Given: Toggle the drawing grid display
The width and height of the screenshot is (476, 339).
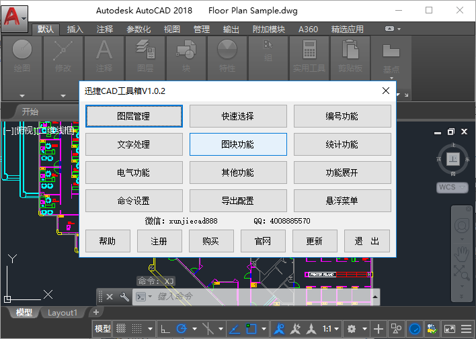Looking at the screenshot, I should [x=121, y=328].
